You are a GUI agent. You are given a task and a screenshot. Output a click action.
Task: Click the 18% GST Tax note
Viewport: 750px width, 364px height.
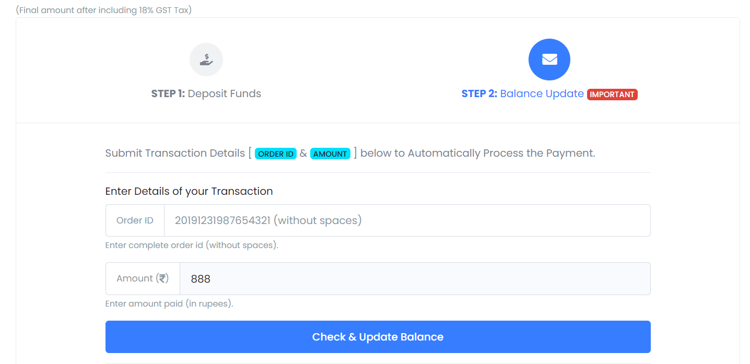coord(104,10)
